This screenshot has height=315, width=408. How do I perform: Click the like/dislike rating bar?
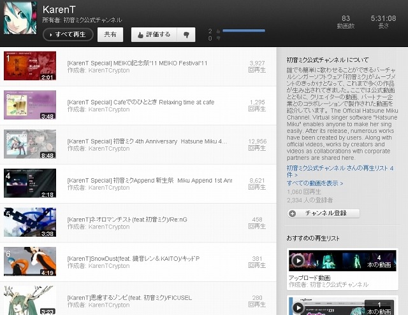tap(244, 31)
